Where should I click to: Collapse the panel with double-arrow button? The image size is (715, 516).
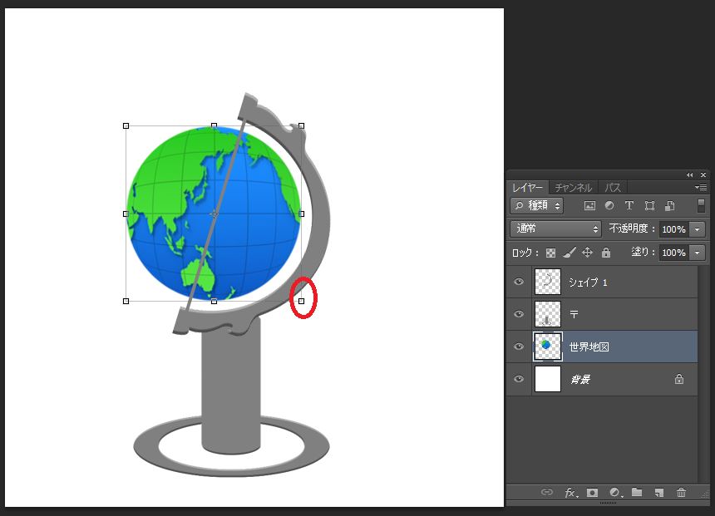(689, 174)
